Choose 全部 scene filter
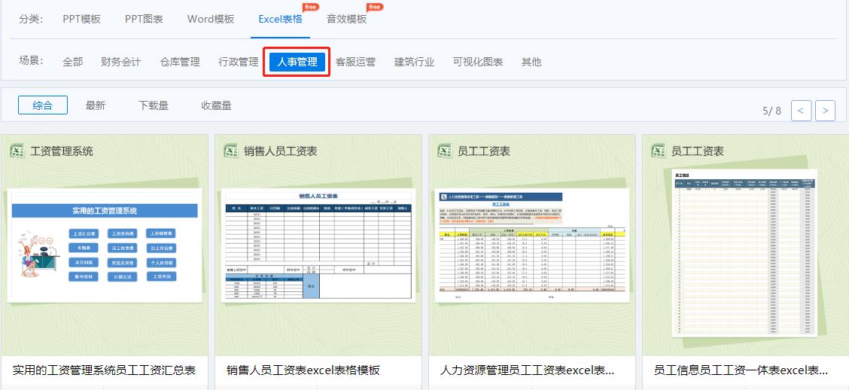 pos(72,62)
